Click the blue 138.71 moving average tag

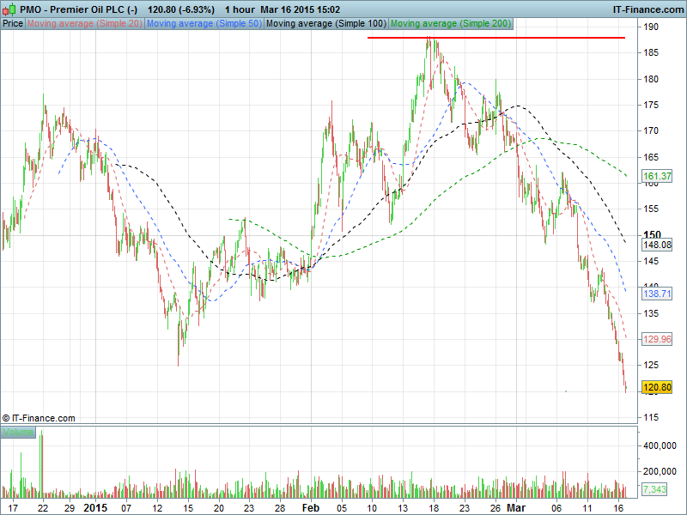(x=656, y=294)
